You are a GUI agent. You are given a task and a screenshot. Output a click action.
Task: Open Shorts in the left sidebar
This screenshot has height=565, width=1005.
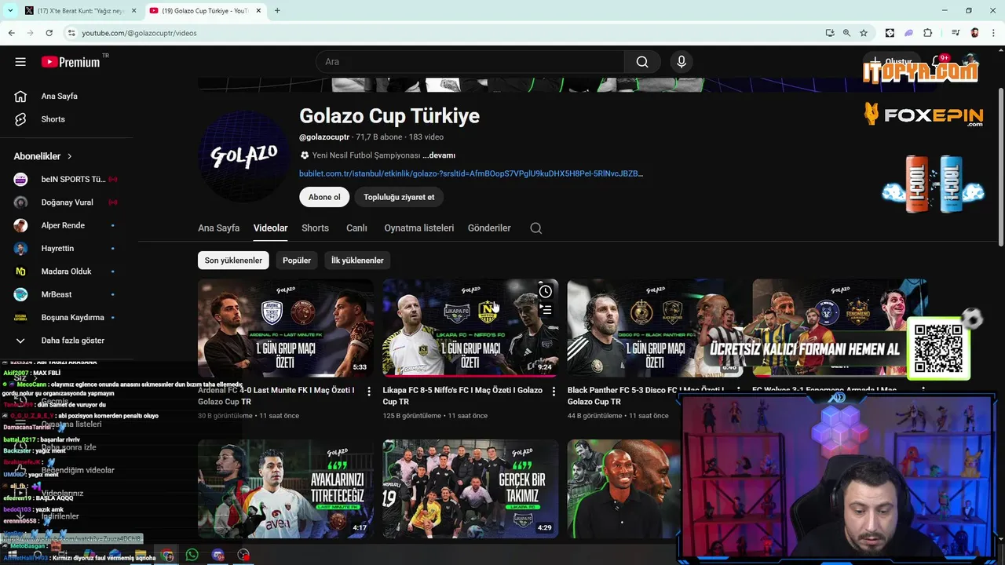coord(53,119)
